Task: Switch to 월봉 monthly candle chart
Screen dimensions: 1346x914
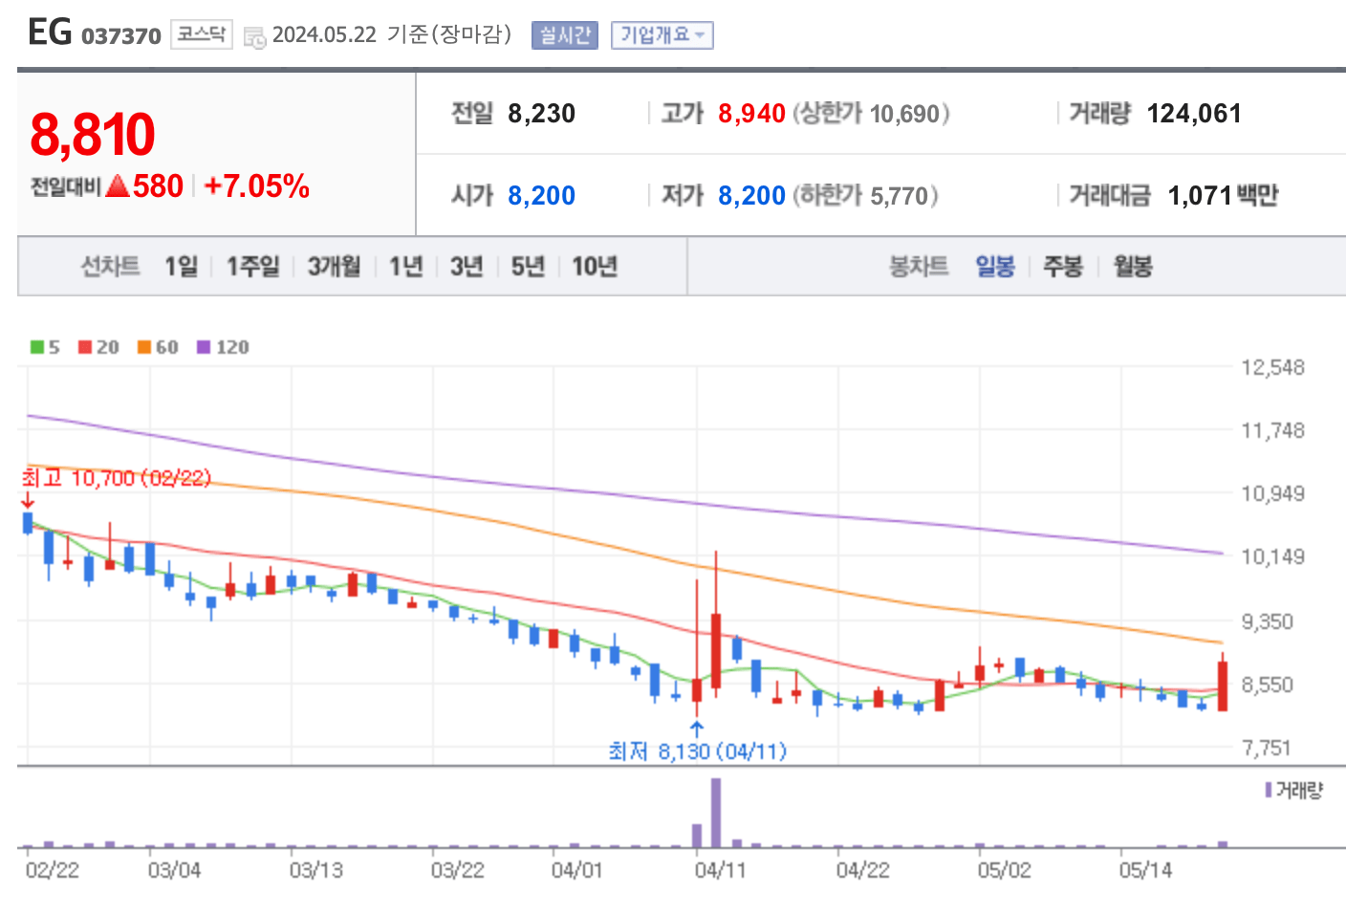Action: coord(1133,266)
